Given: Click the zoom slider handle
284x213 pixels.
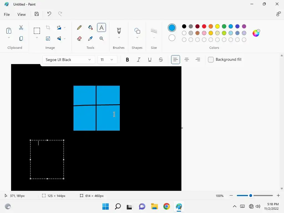Looking at the screenshot, I should (x=251, y=196).
